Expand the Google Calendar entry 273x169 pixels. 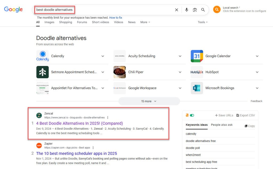pyautogui.click(x=257, y=56)
